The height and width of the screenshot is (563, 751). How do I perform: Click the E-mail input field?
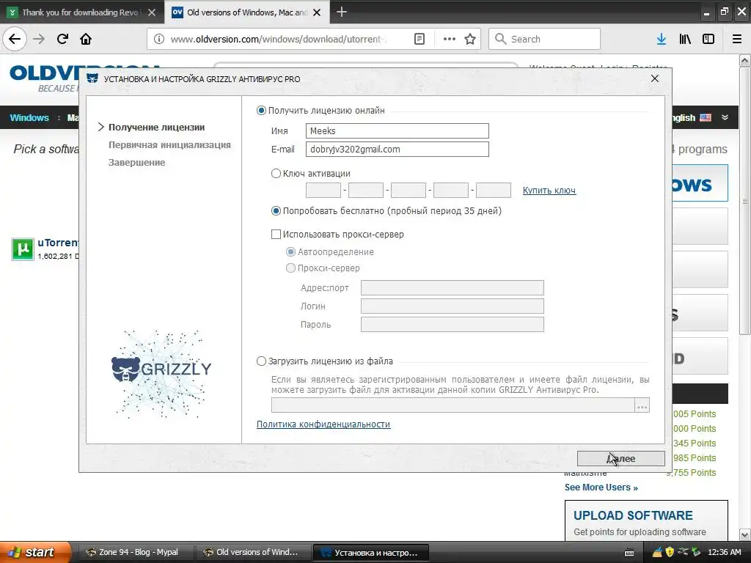[x=397, y=149]
